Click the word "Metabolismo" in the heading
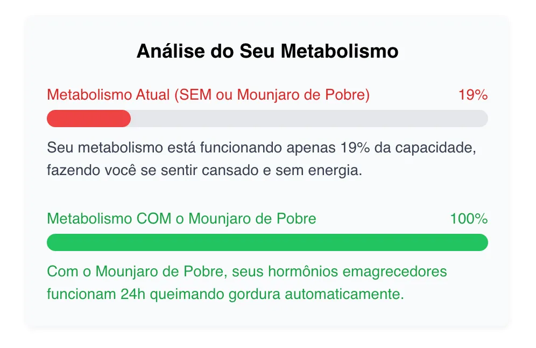 (340, 52)
